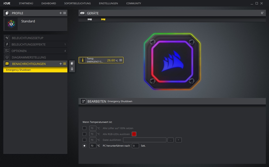
Task: Click the thermometer icon in Temp widget
Action: point(83,60)
